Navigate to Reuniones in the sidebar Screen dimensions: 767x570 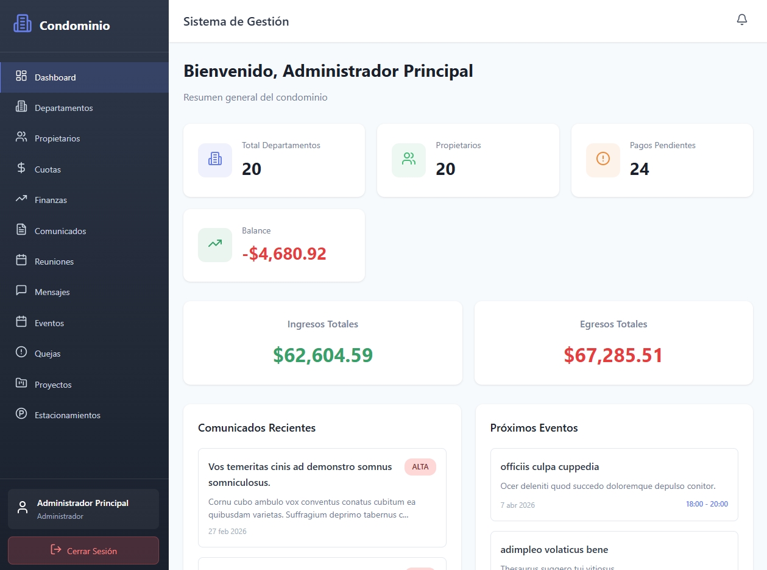(54, 262)
